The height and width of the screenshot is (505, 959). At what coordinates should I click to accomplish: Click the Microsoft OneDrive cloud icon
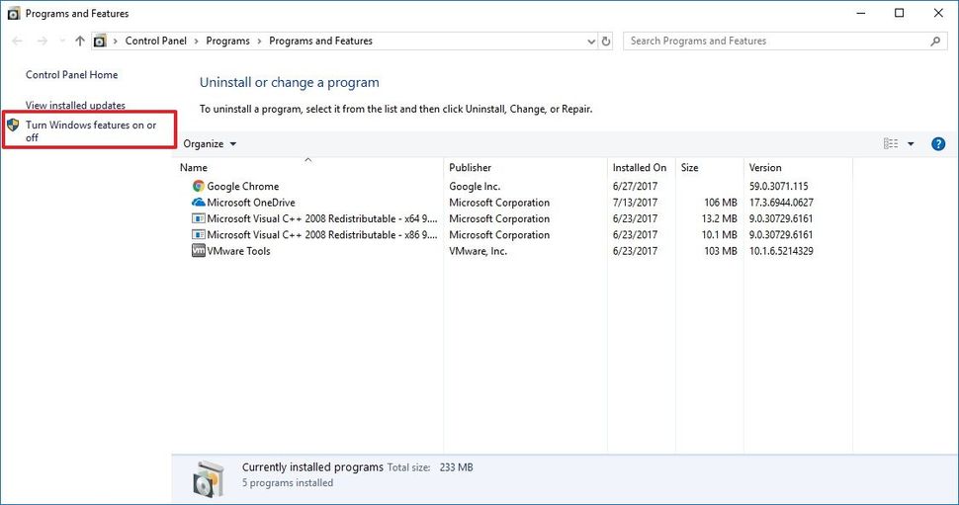[x=199, y=203]
